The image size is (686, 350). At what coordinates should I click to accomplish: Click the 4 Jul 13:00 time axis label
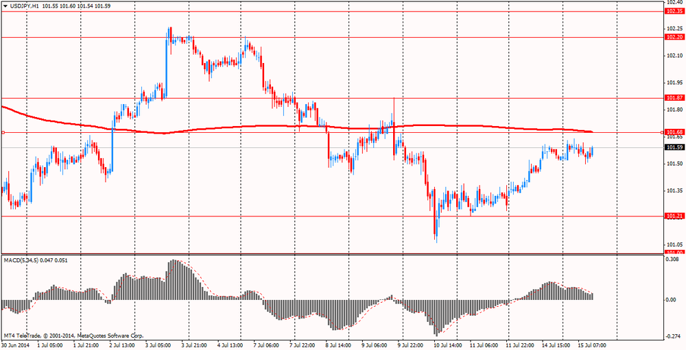click(x=231, y=346)
